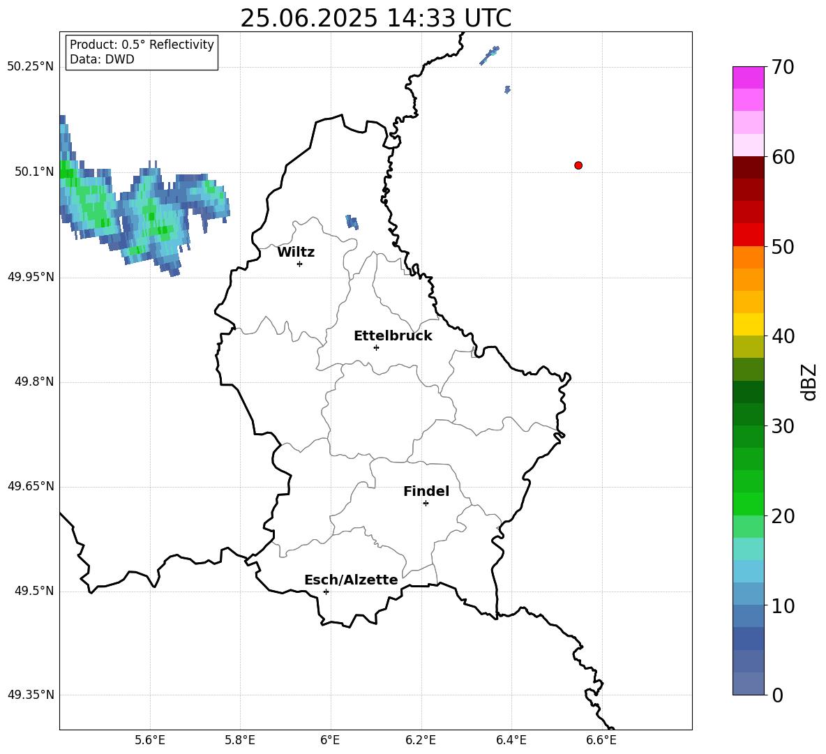Viewport: 826px width, 754px height.
Task: Click the Findel station cross marker
Action: click(426, 504)
